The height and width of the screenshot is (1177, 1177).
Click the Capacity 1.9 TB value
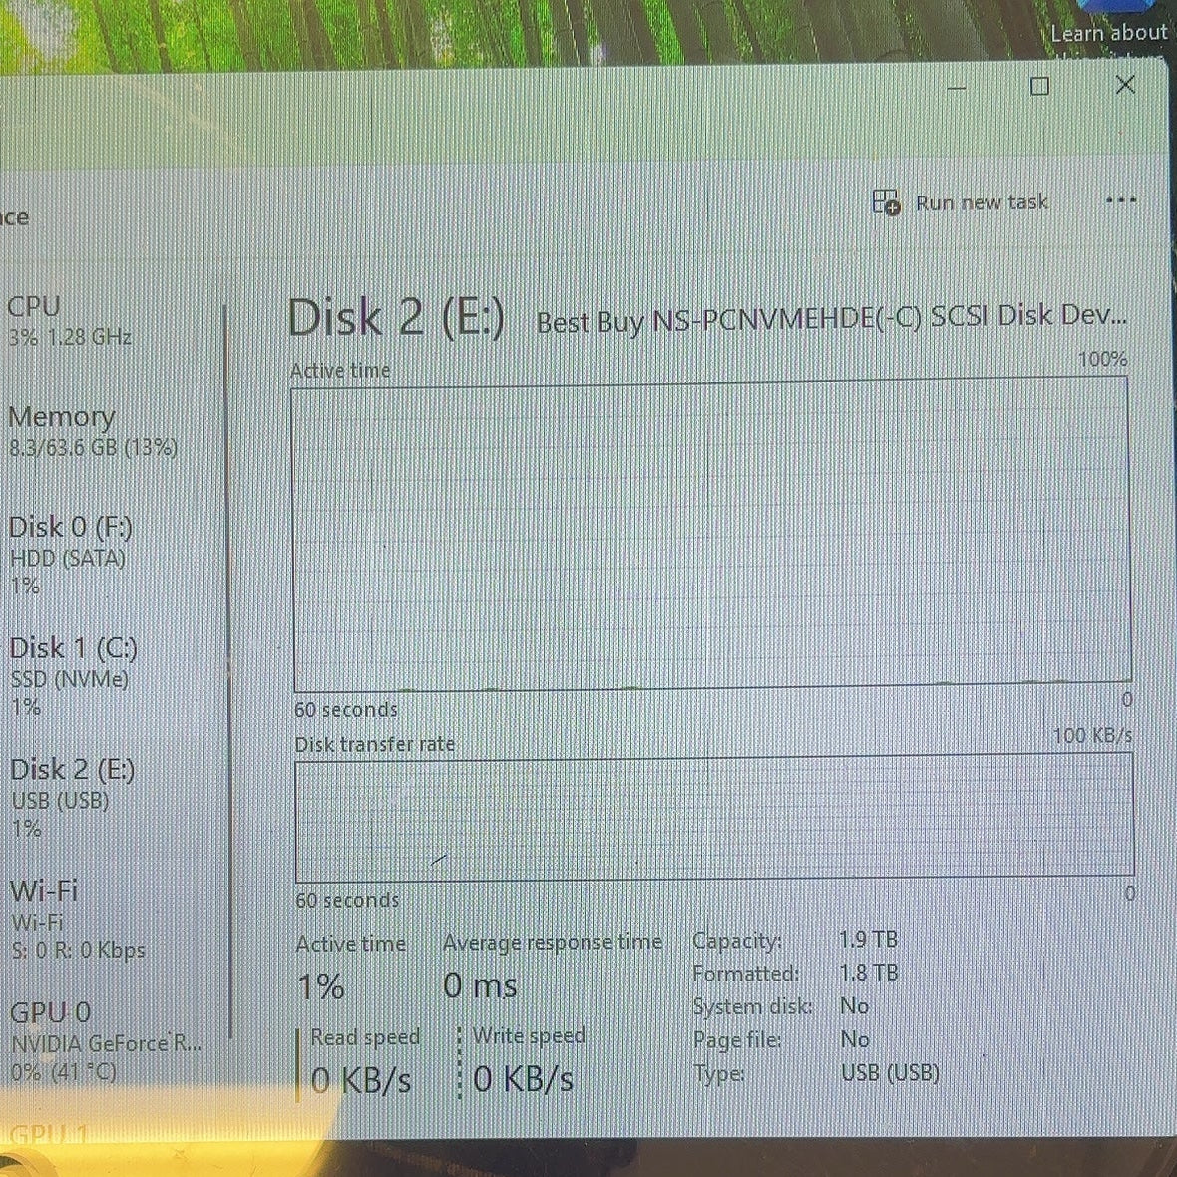point(868,939)
